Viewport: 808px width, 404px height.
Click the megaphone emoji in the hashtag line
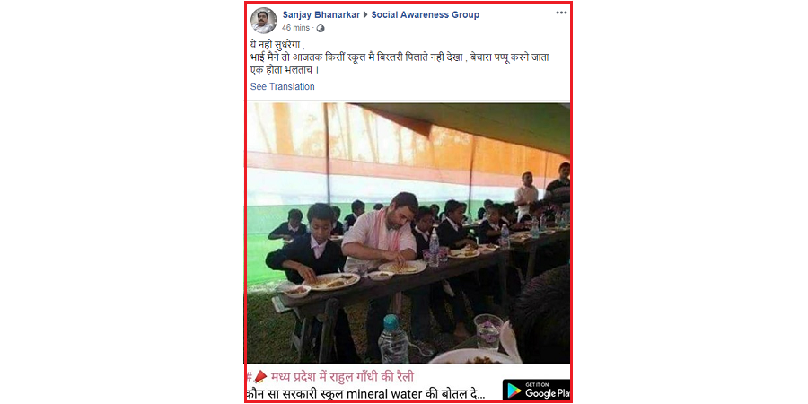pyautogui.click(x=260, y=377)
